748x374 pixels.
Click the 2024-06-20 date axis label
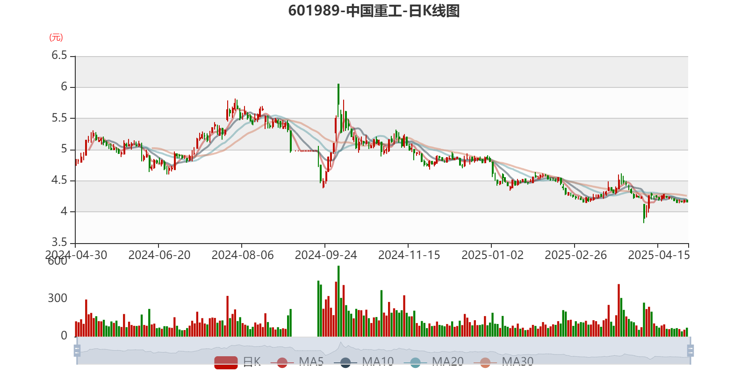point(159,255)
